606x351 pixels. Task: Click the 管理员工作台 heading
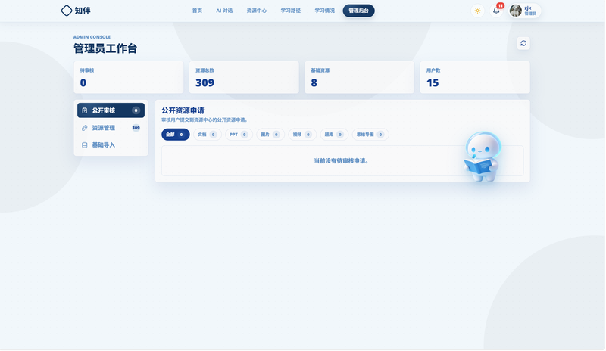[x=105, y=48]
